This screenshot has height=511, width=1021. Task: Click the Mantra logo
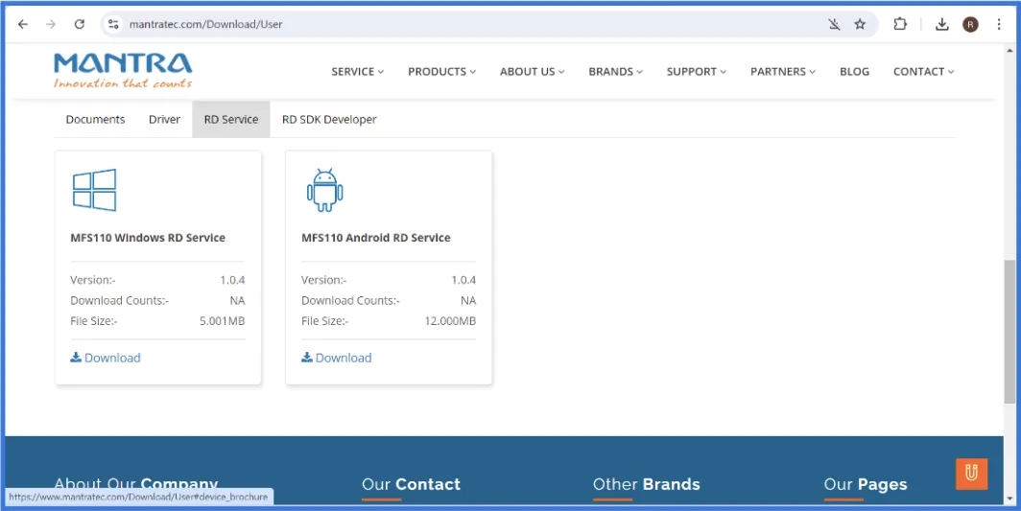pos(123,70)
